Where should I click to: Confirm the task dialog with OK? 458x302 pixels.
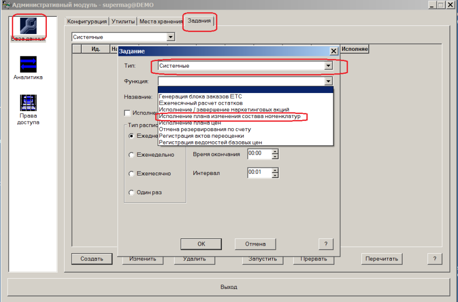201,244
